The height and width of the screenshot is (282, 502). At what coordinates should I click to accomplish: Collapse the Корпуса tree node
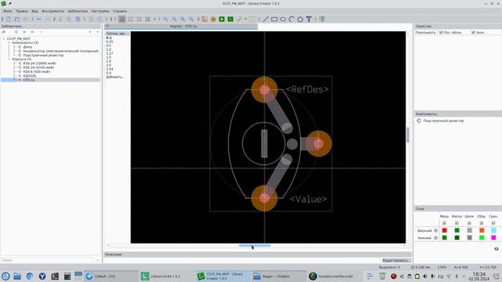[9, 60]
